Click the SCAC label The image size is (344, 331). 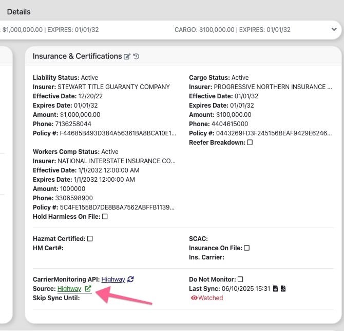[198, 239]
